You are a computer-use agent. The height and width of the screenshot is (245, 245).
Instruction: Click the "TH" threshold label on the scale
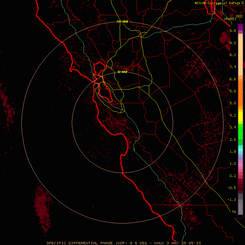(234, 212)
